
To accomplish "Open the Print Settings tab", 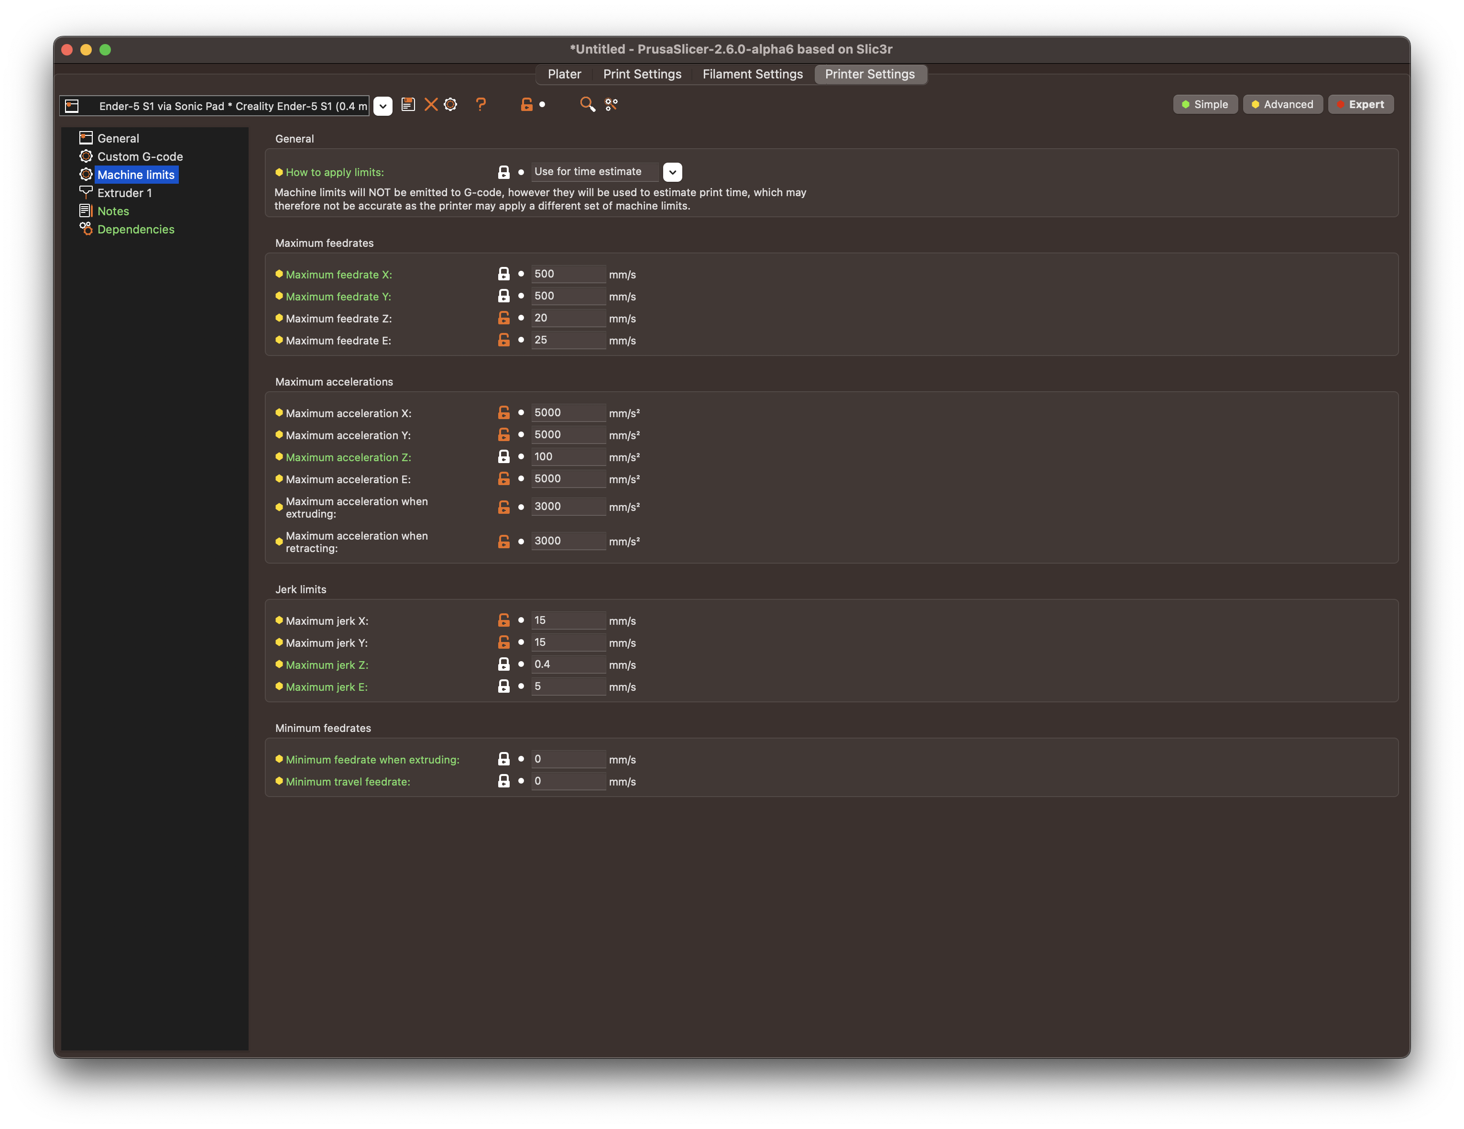I will click(x=642, y=75).
